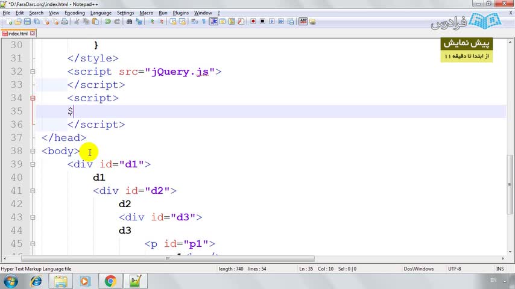Toggle INS insert mode in status bar
The height and width of the screenshot is (289, 515).
pyautogui.click(x=500, y=269)
